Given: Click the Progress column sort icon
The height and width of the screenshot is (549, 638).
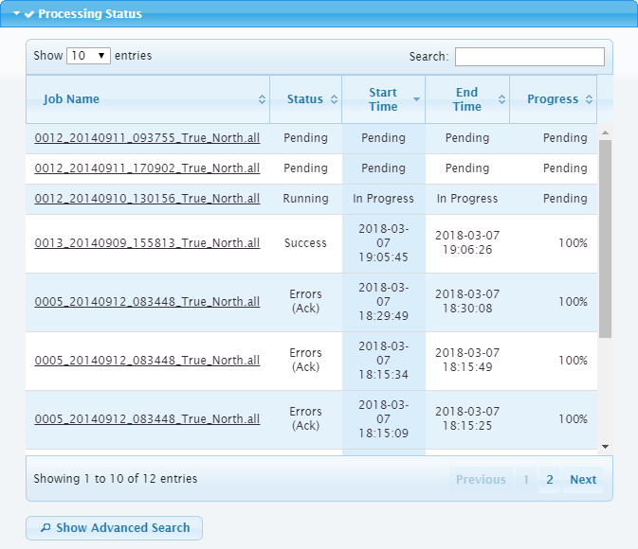Looking at the screenshot, I should click(x=588, y=99).
